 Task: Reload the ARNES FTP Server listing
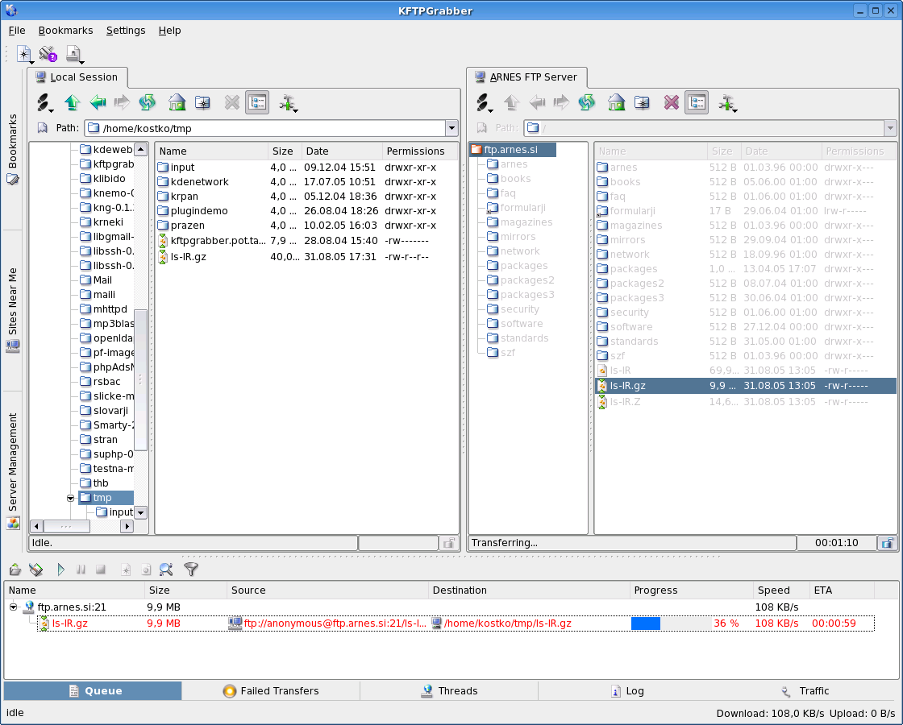pyautogui.click(x=587, y=102)
